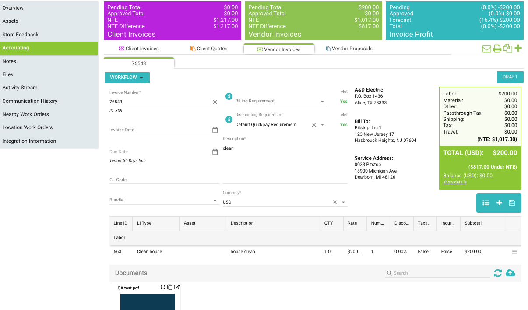This screenshot has height=310, width=528.
Task: Expand the Currency USD dropdown
Action: pos(344,202)
